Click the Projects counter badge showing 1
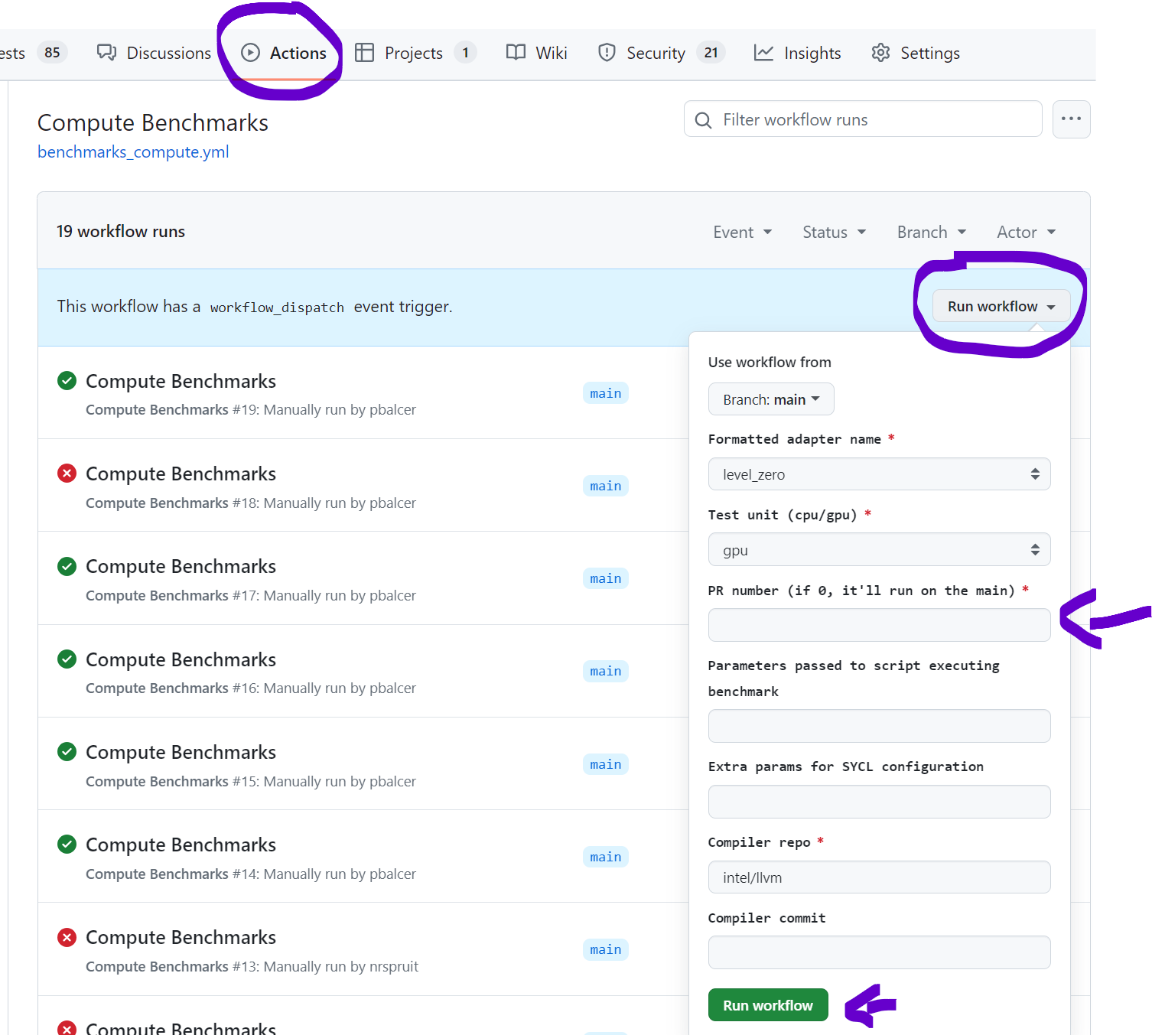The height and width of the screenshot is (1035, 1152). pyautogui.click(x=465, y=52)
